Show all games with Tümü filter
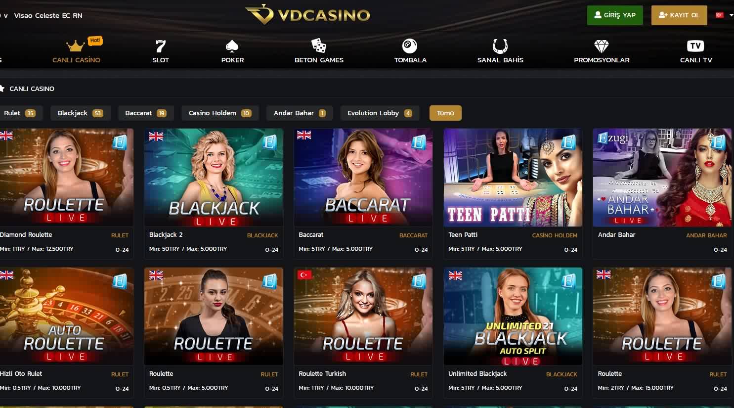Viewport: 734px width, 408px height. [445, 113]
